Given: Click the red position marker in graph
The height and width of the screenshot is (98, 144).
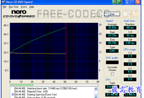Looking at the screenshot, I should 66,51.
